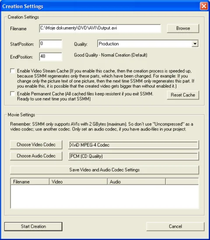The height and width of the screenshot is (240, 210).
Task: Close the Creation Settings dialog
Action: pyautogui.click(x=204, y=6)
